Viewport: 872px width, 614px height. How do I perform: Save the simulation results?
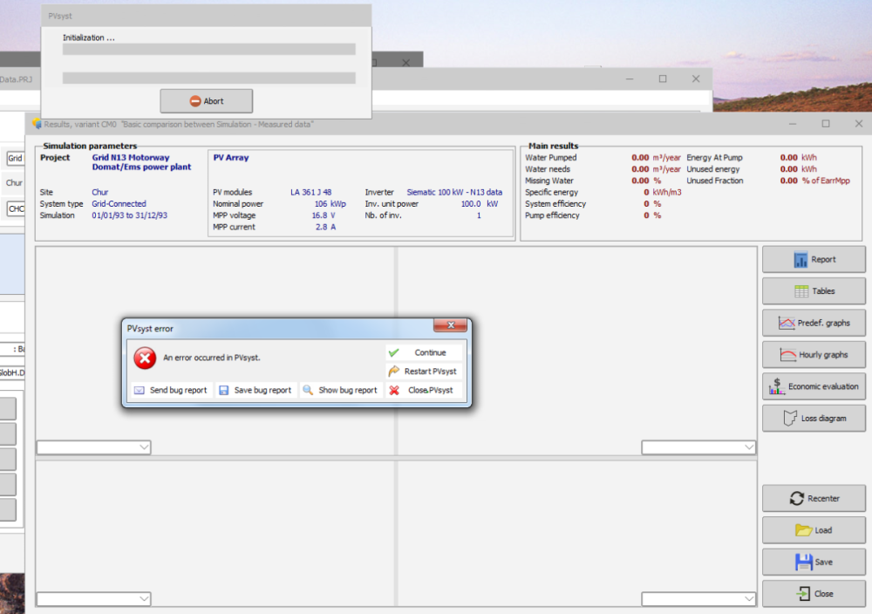pos(813,563)
